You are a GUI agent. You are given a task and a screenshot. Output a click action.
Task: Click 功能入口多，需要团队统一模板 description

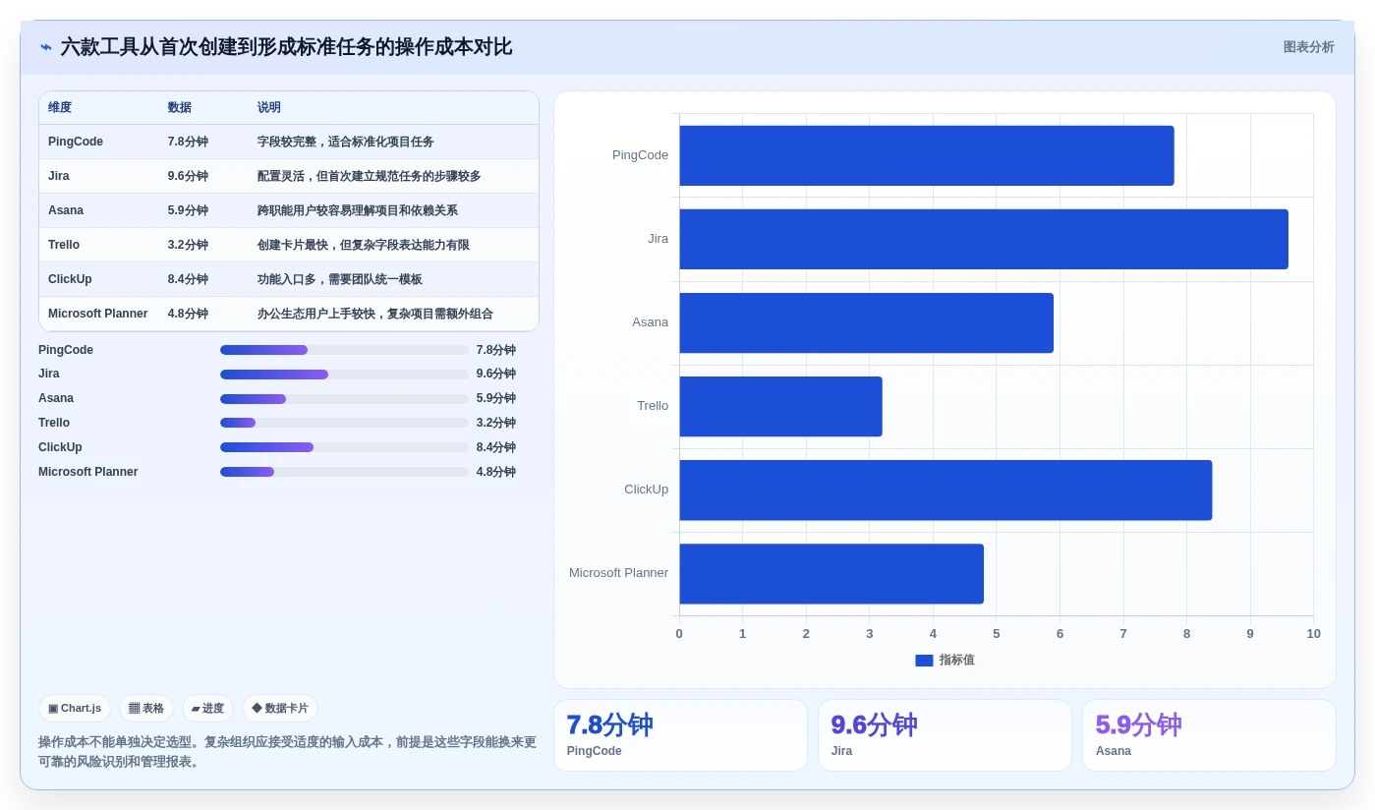coord(340,279)
